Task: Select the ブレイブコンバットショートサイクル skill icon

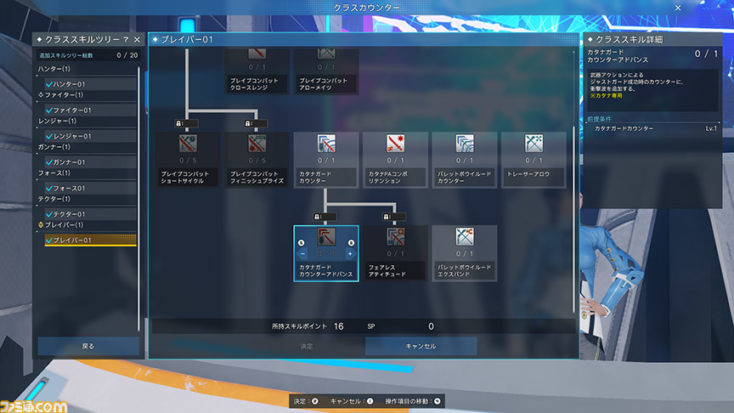Action: coord(188,144)
